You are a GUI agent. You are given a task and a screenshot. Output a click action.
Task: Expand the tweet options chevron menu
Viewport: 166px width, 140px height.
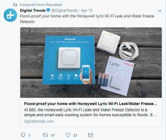tap(160, 11)
